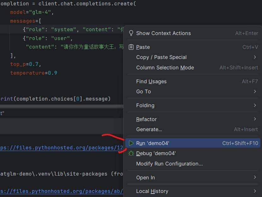Click the bug icon for Debug 'demo04'
The width and height of the screenshot is (262, 197).
point(131,153)
